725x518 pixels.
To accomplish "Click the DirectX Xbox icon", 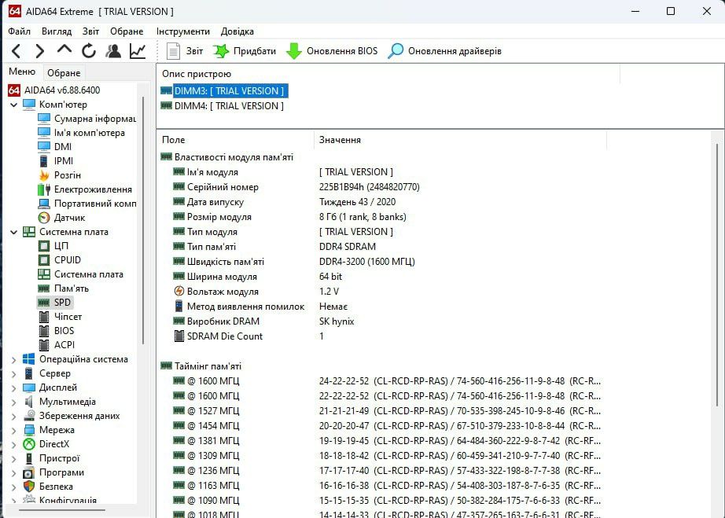I will [x=29, y=444].
